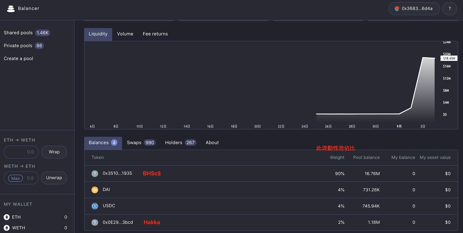Go to Create a pool
This screenshot has width=463, height=233.
pyautogui.click(x=19, y=58)
